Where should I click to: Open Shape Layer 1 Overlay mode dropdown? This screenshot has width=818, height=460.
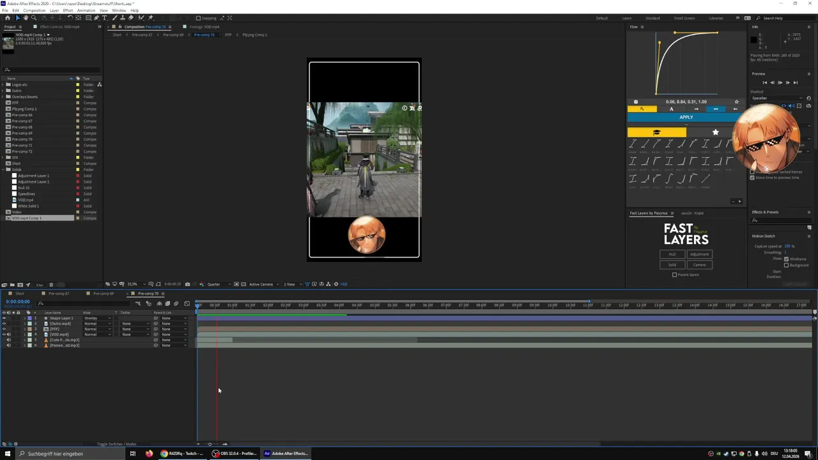pos(98,318)
